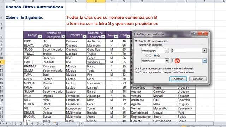
Task: Click cell containing DEMUL
Action: (33, 113)
